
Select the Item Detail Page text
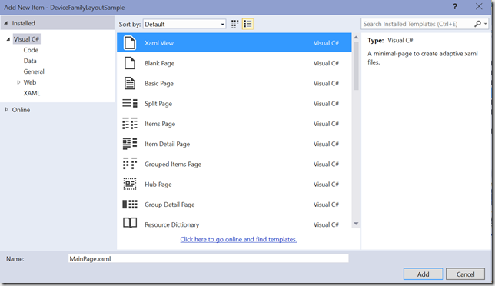coord(167,144)
